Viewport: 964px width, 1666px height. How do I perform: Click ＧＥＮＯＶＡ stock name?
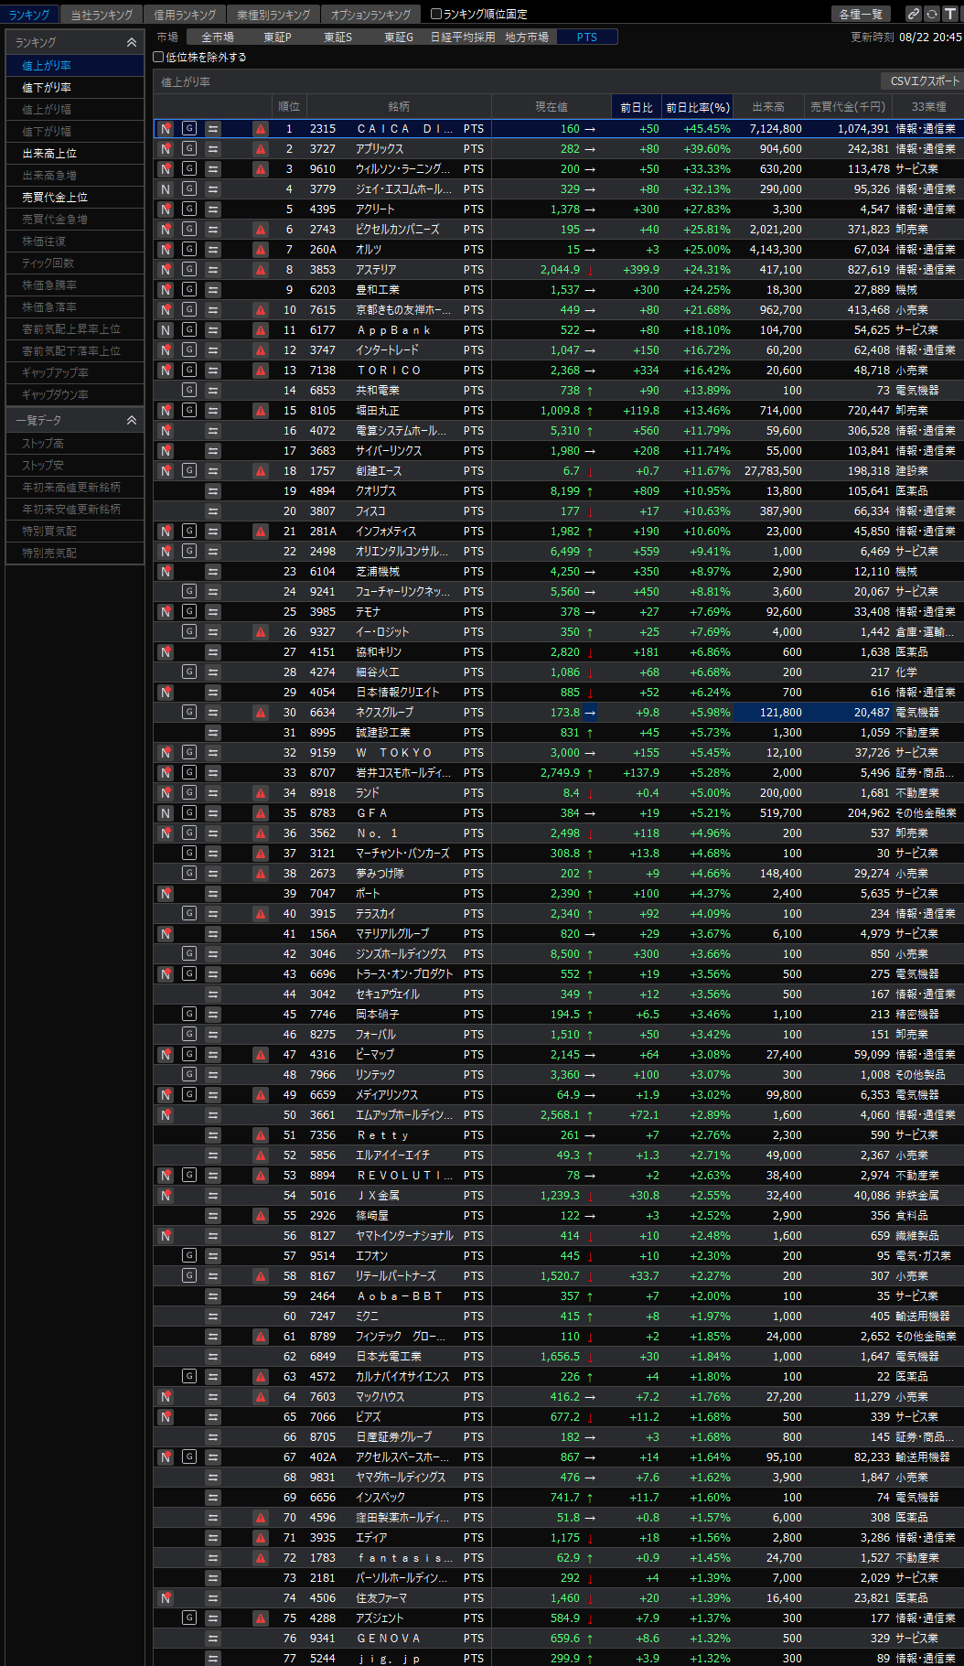[389, 1639]
